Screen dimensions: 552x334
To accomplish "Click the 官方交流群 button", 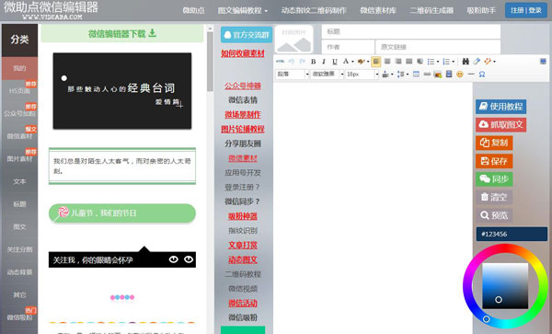I will 247,35.
